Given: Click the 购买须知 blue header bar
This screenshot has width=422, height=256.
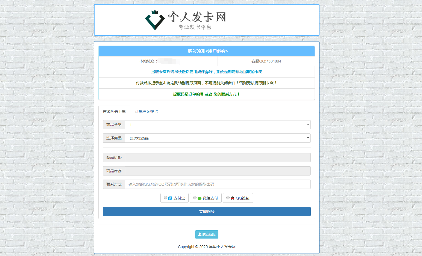Looking at the screenshot, I should pos(207,51).
